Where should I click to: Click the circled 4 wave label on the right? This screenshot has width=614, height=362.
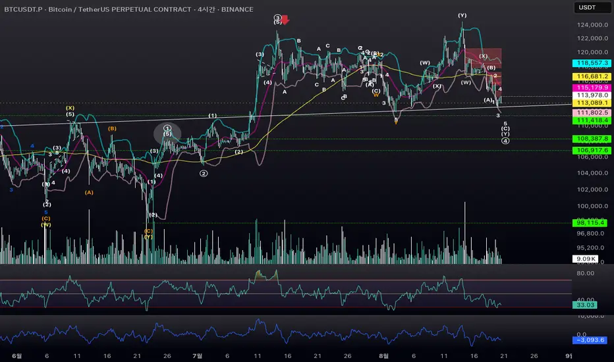[505, 141]
